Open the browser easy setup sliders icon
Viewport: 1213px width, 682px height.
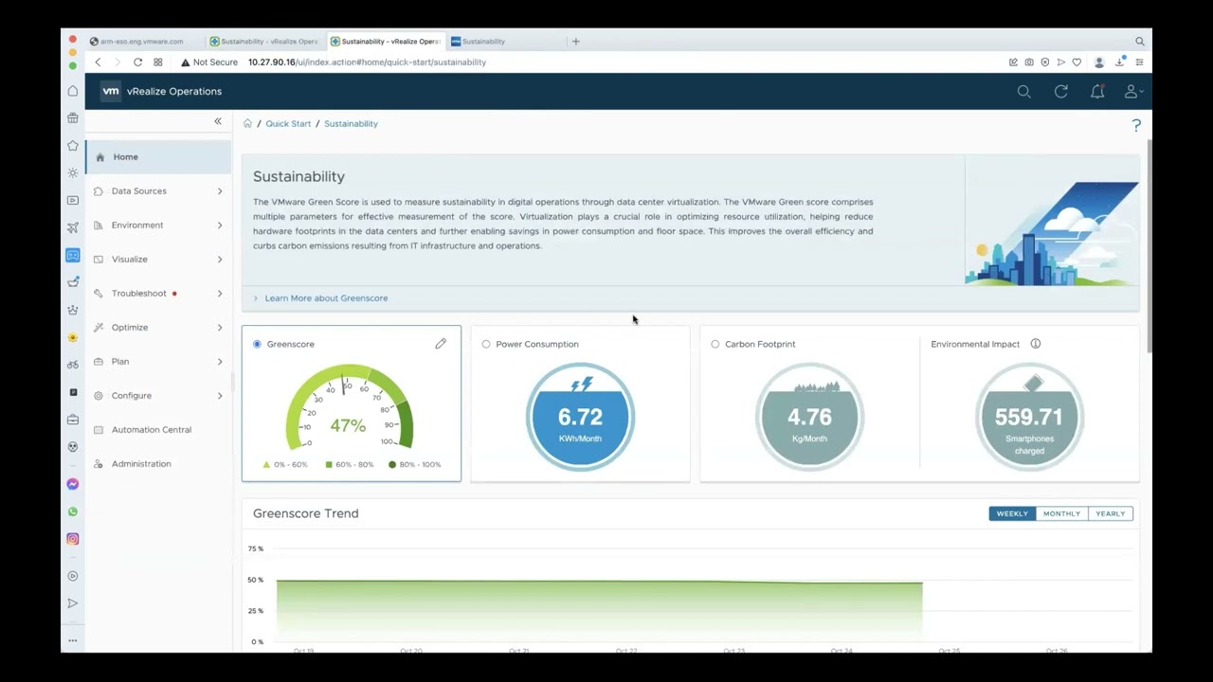pyautogui.click(x=1139, y=63)
